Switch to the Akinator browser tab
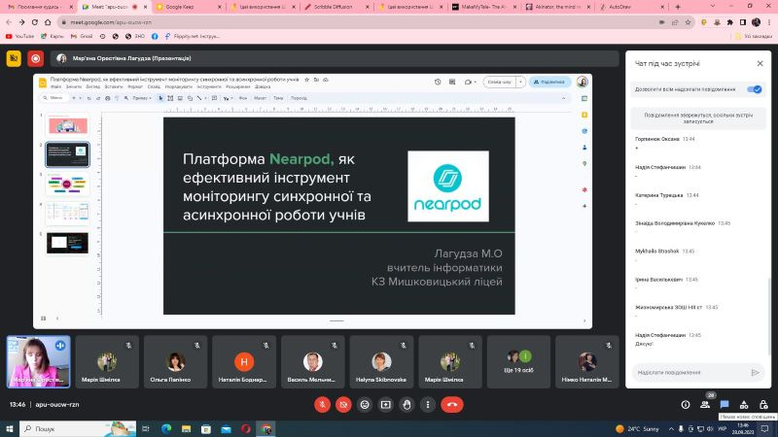 pyautogui.click(x=558, y=7)
